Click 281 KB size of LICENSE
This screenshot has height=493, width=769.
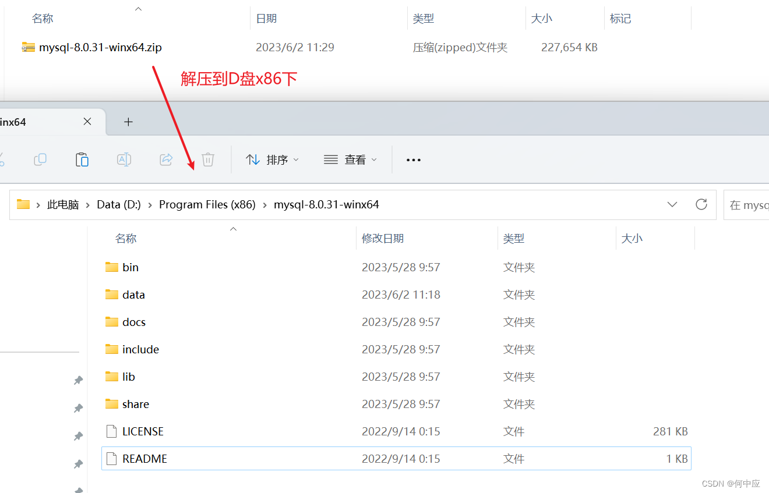(671, 431)
